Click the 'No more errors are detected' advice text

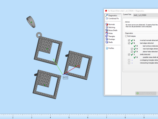tap(142, 26)
